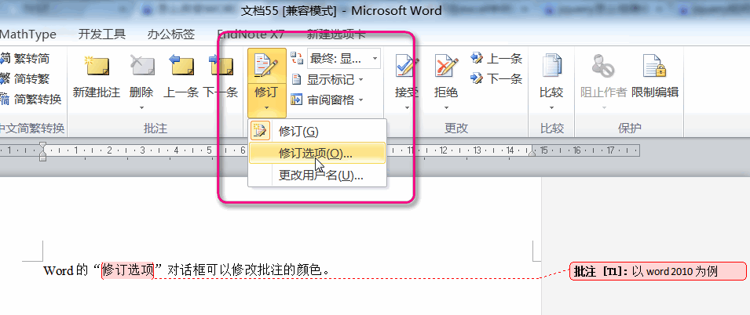This screenshot has height=315, width=750.
Task: Open the 办公标签 tab
Action: point(170,34)
